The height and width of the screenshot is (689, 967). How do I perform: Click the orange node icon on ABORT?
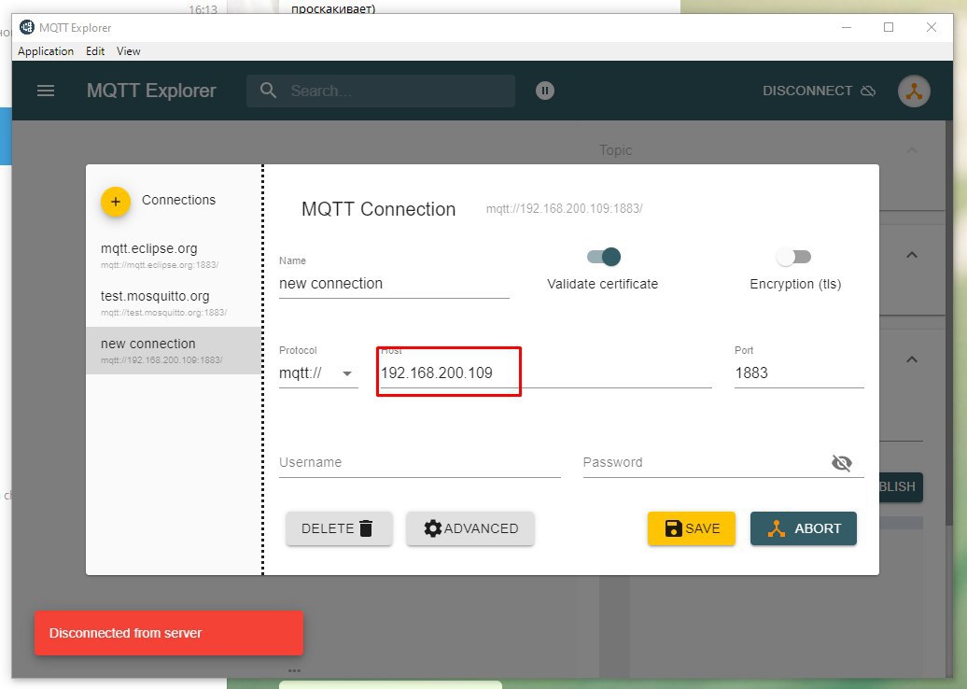click(777, 528)
